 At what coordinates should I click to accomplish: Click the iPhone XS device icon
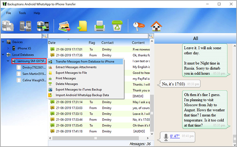coord(14,49)
